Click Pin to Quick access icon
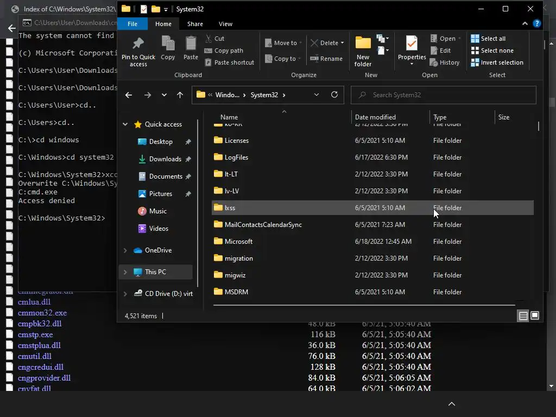The image size is (556, 417). (x=138, y=43)
